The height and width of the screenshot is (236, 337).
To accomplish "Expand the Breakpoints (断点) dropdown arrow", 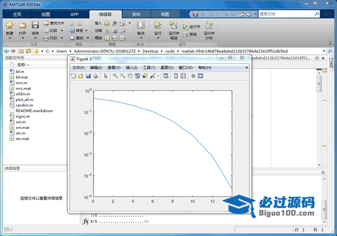I will tap(141, 38).
